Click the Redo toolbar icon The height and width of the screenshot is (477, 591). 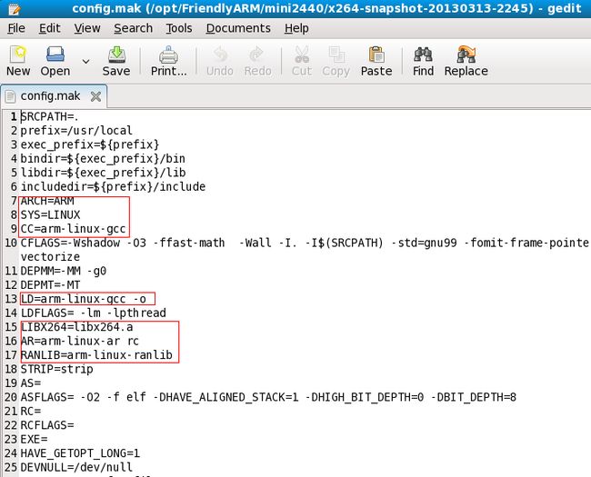[x=257, y=55]
